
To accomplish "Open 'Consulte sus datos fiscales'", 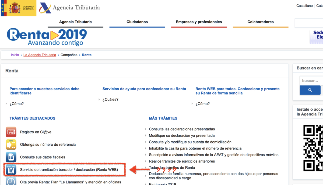I will pos(43,157).
